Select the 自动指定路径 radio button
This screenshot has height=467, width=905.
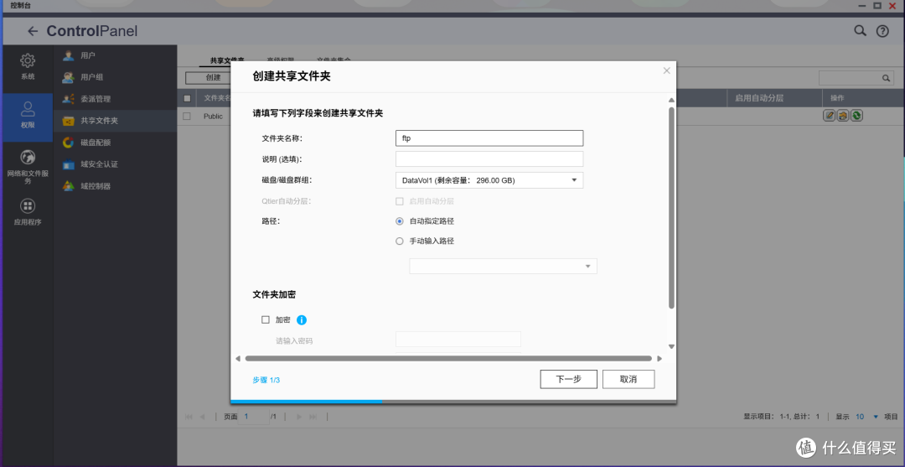point(400,221)
